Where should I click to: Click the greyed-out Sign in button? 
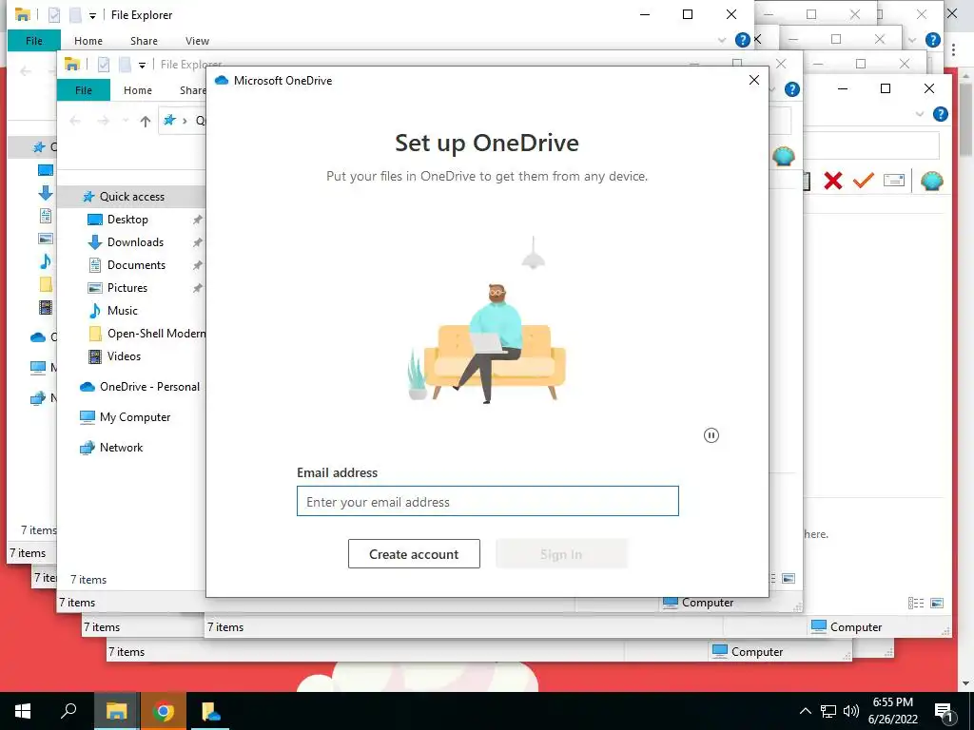pyautogui.click(x=561, y=554)
